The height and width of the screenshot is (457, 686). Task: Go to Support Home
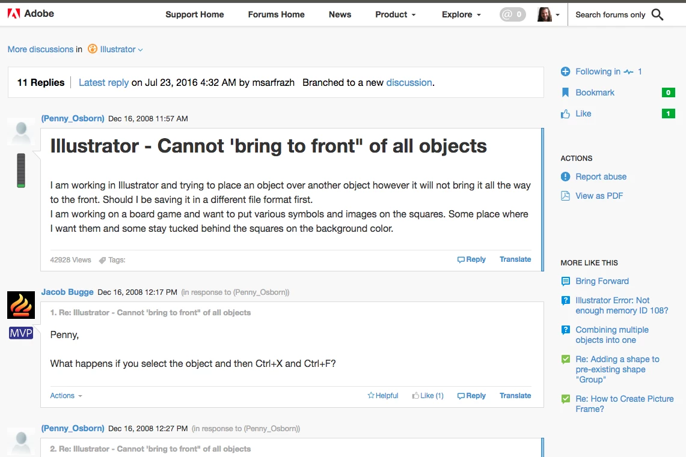pyautogui.click(x=195, y=14)
